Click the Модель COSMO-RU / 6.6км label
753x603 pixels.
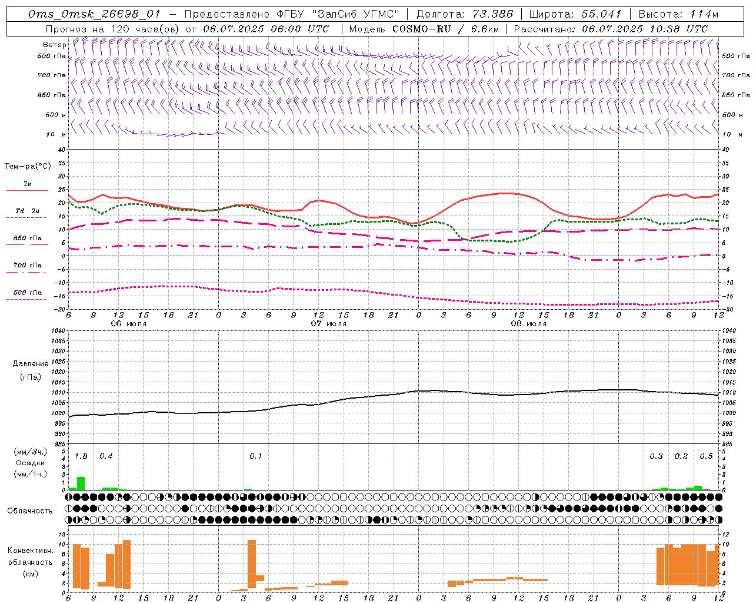[x=424, y=29]
